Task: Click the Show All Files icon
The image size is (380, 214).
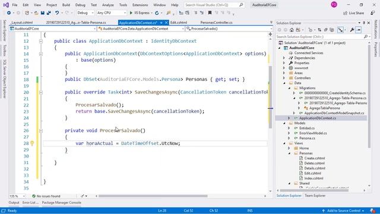Action: [x=332, y=30]
